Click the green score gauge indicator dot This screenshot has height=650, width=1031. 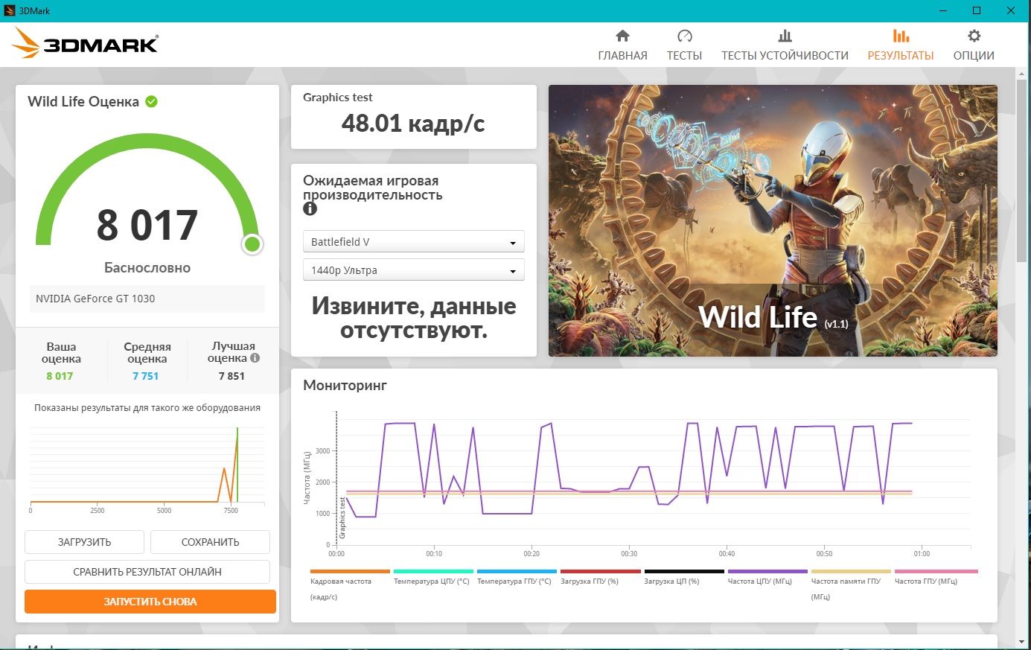click(x=252, y=243)
